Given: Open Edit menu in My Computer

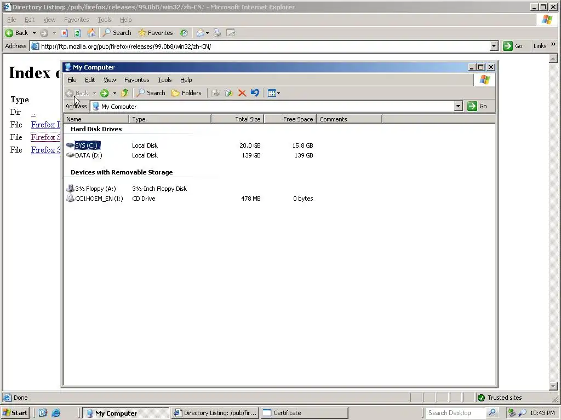Looking at the screenshot, I should tap(90, 80).
